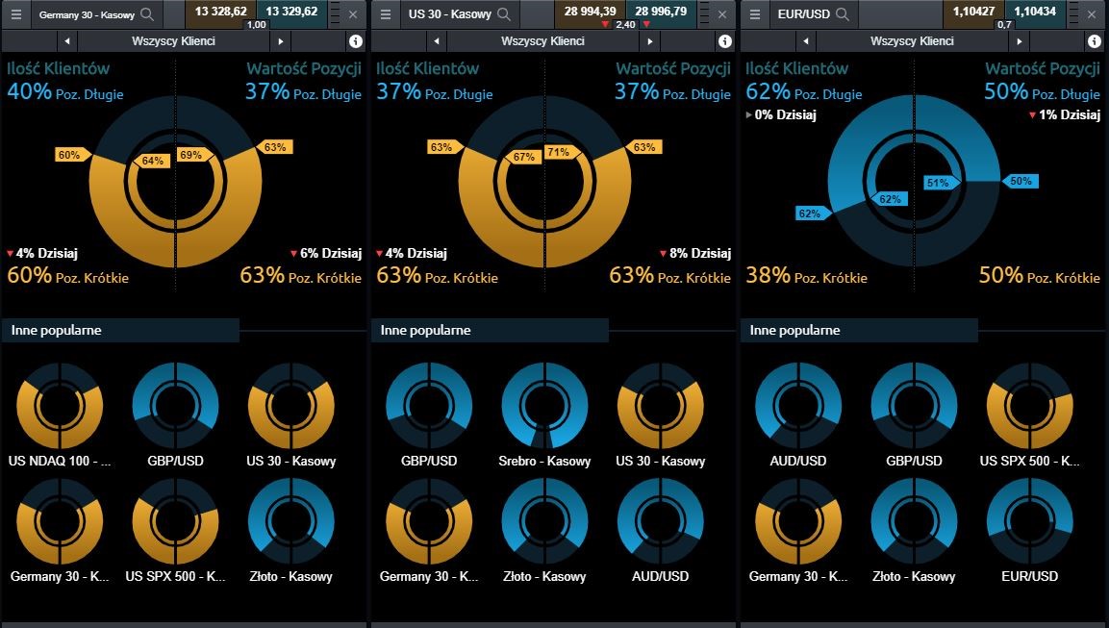
Task: Open hamburger menu in US 30 panel
Action: [x=386, y=14]
